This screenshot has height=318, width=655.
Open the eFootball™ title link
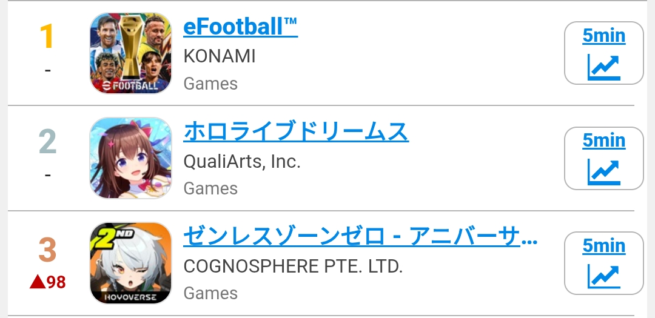(x=240, y=26)
